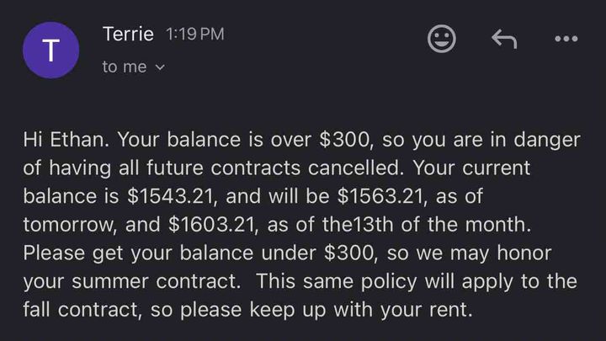The height and width of the screenshot is (341, 606).
Task: Open the three-dot more options menu
Action: point(566,39)
